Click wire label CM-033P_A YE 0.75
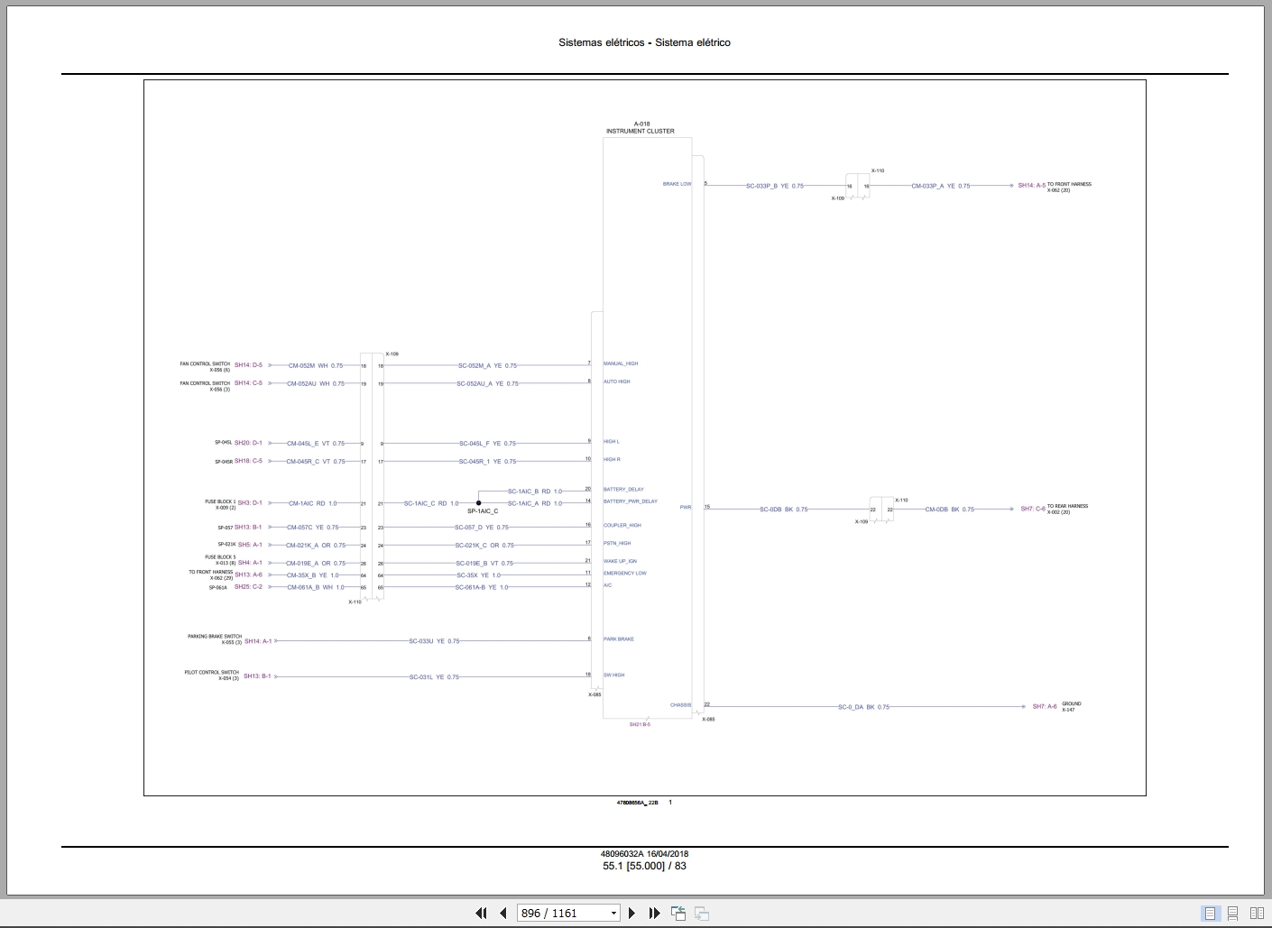The width and height of the screenshot is (1272, 928). pos(941,186)
